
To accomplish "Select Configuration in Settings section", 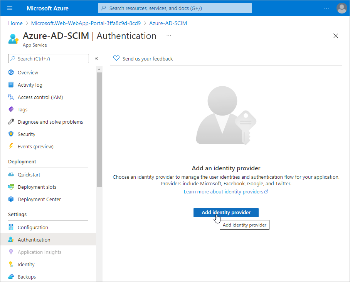I will (33, 227).
